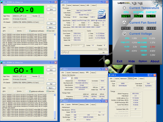The width and height of the screenshot is (163, 122).
Task: Close the GO-0 SP2004 window
Action: pos(56,2)
